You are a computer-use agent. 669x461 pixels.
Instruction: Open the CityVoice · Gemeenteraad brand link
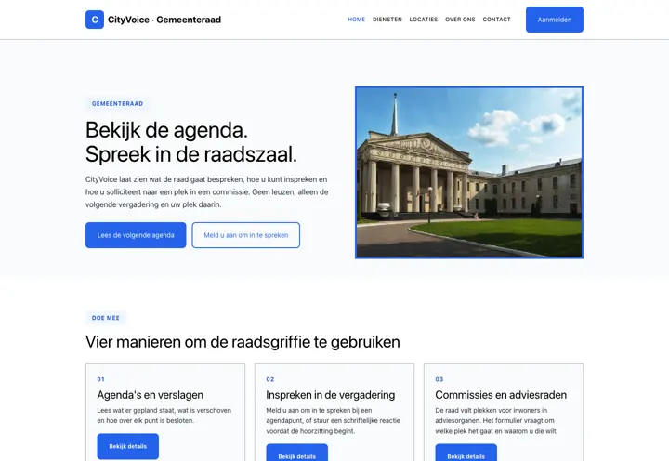pos(153,20)
